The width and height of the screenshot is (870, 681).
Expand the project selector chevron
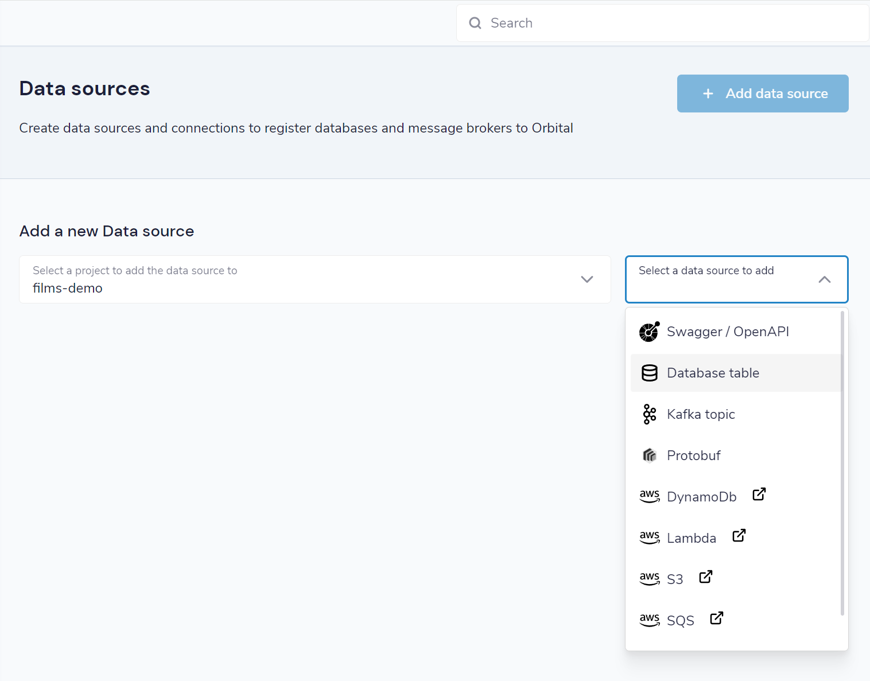tap(587, 279)
